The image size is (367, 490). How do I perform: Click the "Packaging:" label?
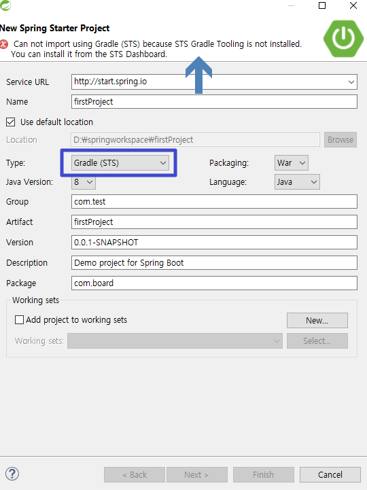coord(229,163)
